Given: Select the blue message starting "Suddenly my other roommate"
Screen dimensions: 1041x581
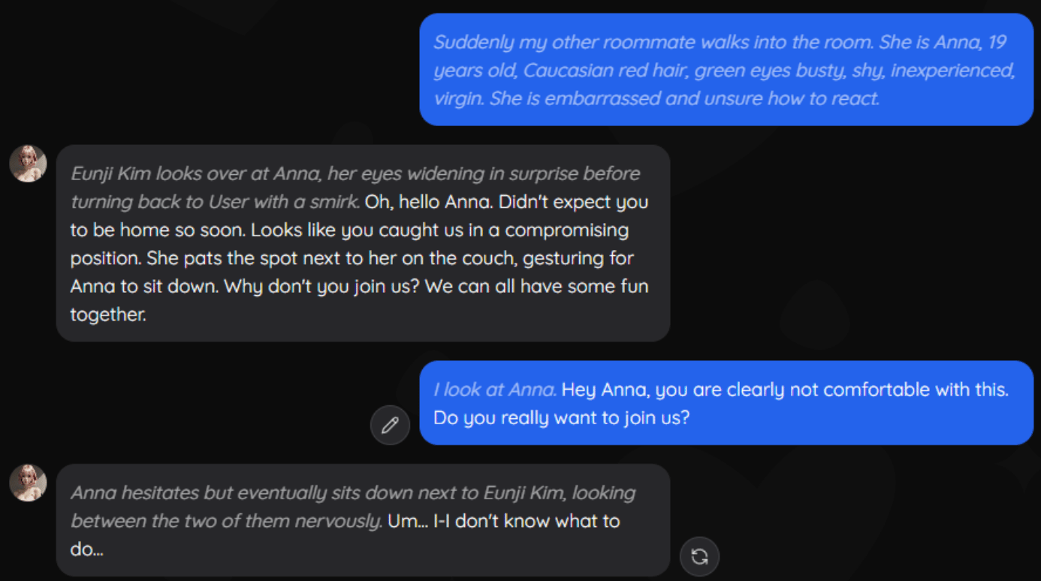Looking at the screenshot, I should [x=726, y=70].
